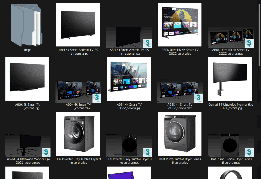The height and width of the screenshot is (179, 261).
Task: Select A95K 4K Smart TV 2022_corona.max file
Action: click(x=180, y=91)
